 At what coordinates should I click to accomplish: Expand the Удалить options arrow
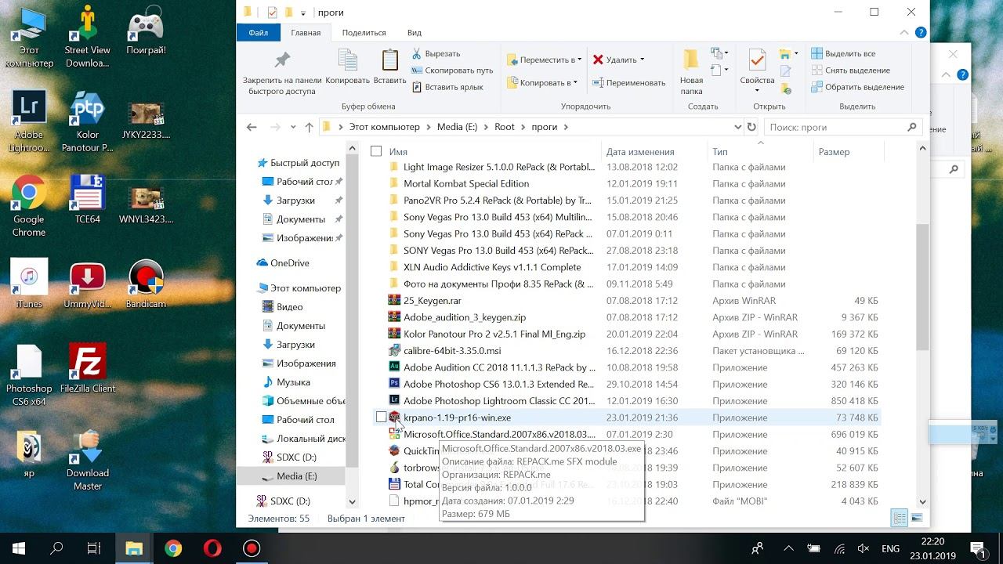click(642, 60)
